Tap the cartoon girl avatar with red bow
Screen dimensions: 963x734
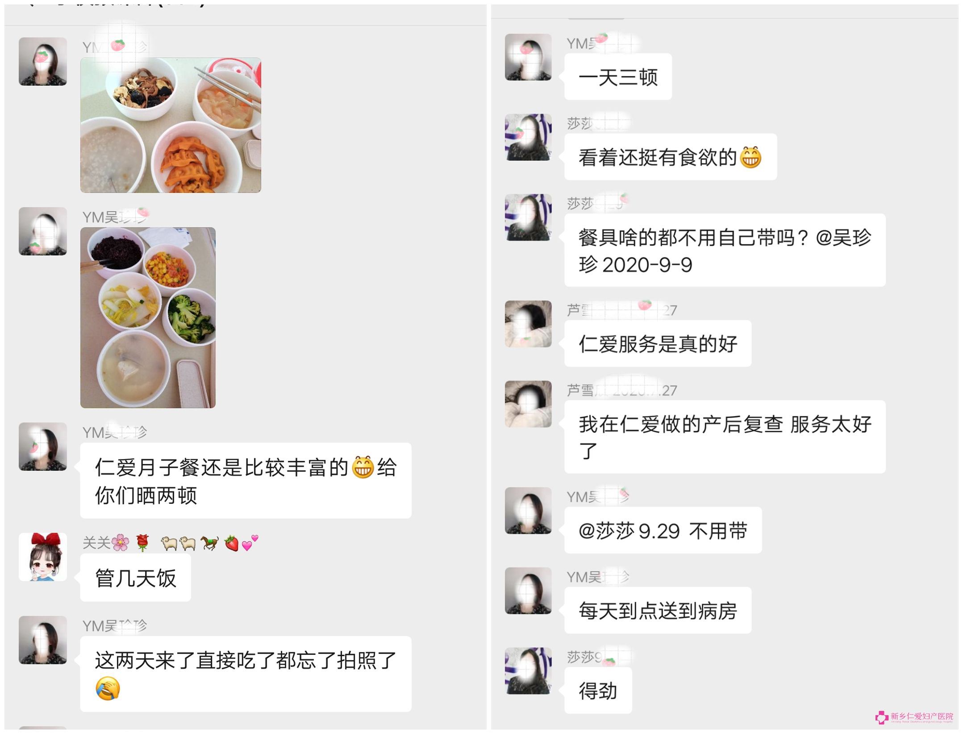click(43, 557)
